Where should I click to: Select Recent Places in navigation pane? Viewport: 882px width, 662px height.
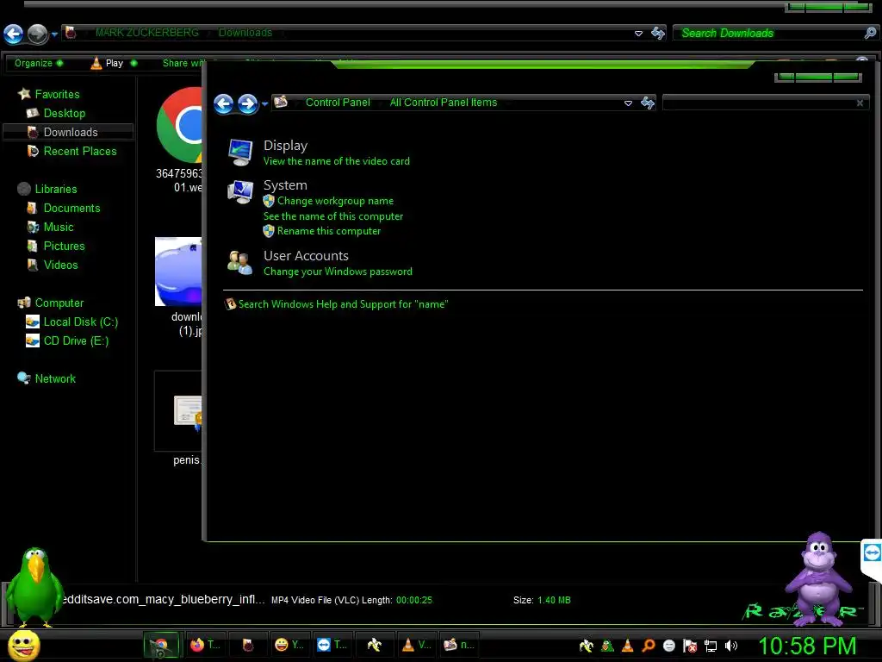(80, 151)
